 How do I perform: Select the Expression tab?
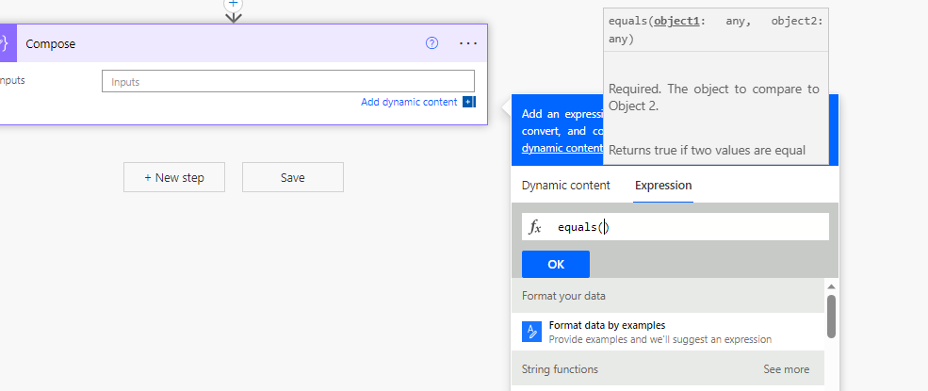pos(663,186)
